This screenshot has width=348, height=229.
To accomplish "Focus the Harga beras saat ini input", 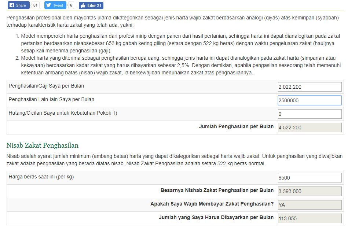I will [309, 178].
